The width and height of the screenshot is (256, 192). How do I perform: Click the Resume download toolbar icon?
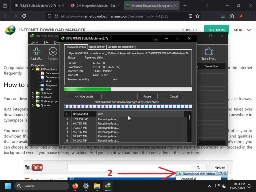[53, 53]
